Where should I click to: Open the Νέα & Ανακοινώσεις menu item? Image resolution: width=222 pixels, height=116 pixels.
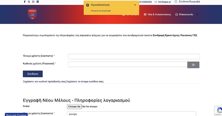point(157,14)
